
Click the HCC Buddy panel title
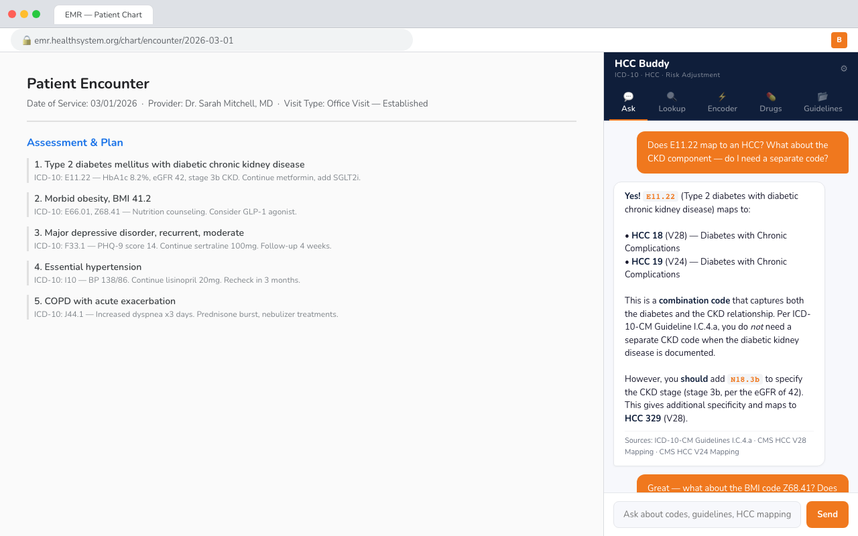(x=641, y=64)
